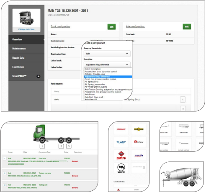Click Edit button for Truck configuration
Screen dimensions: 206x192
(111, 27)
